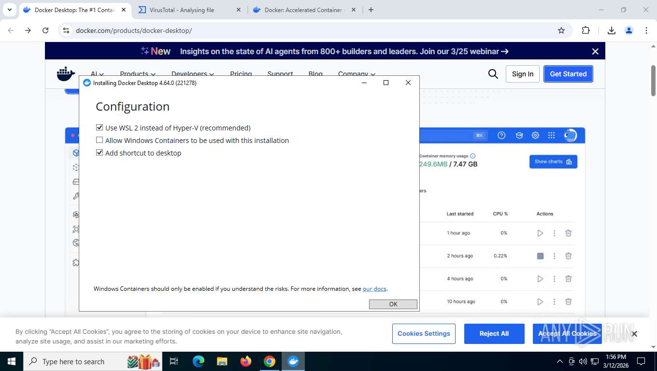Viewport: 657px width, 371px height.
Task: Open File Explorer from taskbar
Action: click(222, 361)
